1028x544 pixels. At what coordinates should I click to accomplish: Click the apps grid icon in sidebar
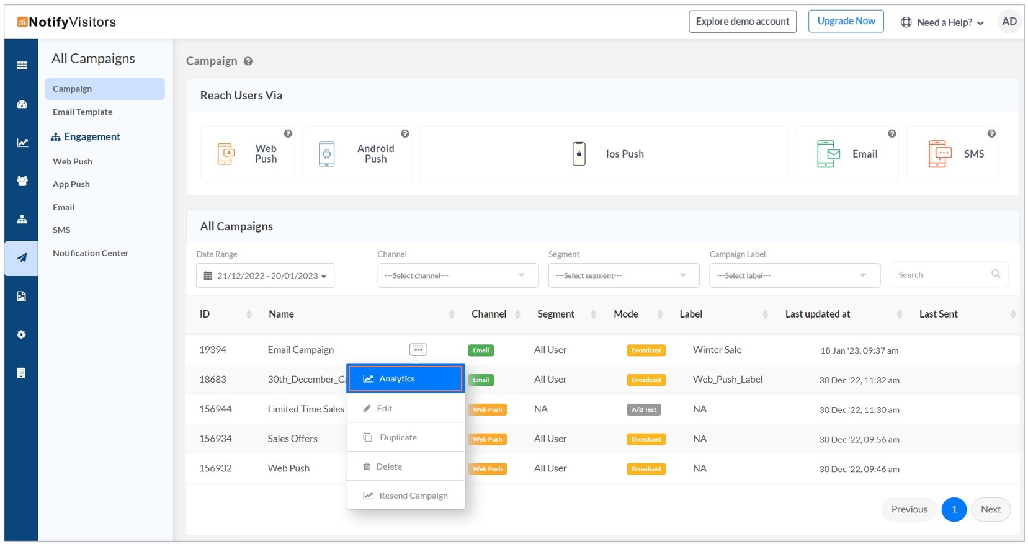22,65
